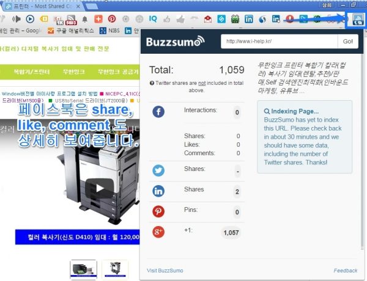Image resolution: width=367 pixels, height=281 pixels.
Task: Click the dark thumbs-up extension icon
Action: 180,19
